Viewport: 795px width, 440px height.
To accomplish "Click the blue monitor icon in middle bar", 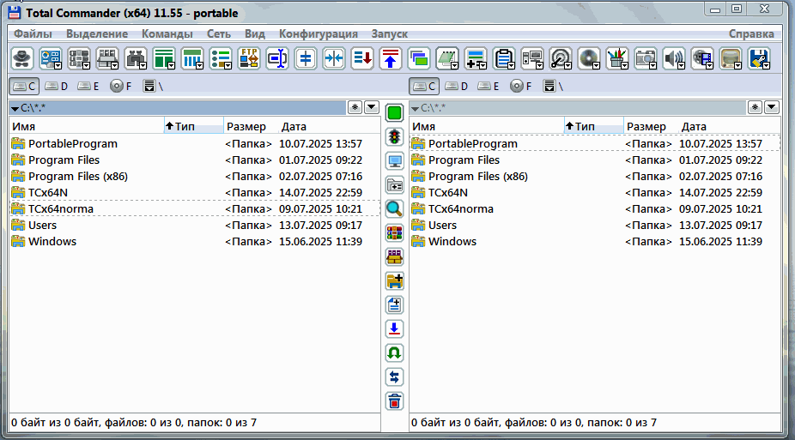I will 394,161.
